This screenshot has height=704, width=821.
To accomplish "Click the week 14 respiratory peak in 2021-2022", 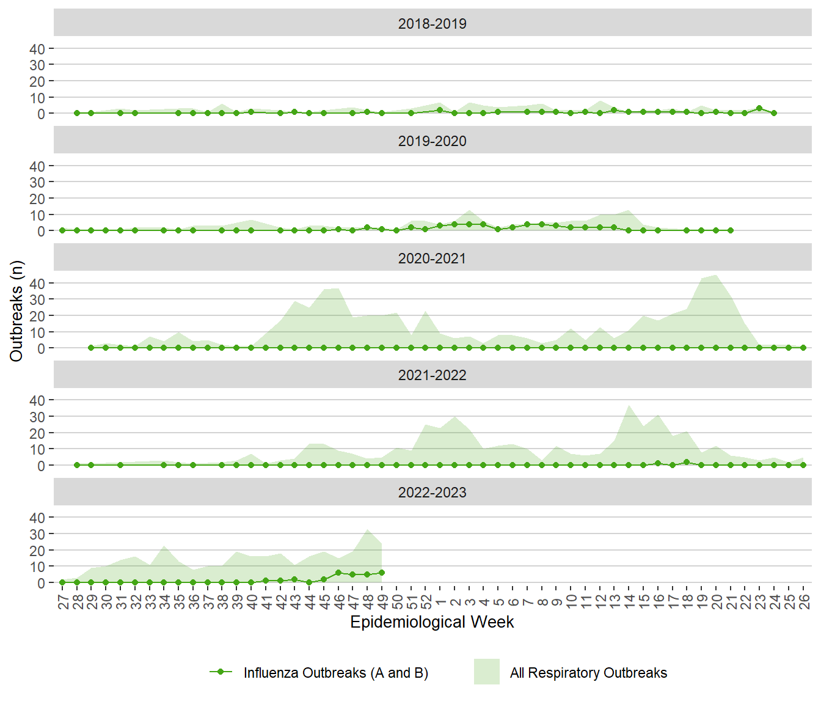I will click(629, 406).
